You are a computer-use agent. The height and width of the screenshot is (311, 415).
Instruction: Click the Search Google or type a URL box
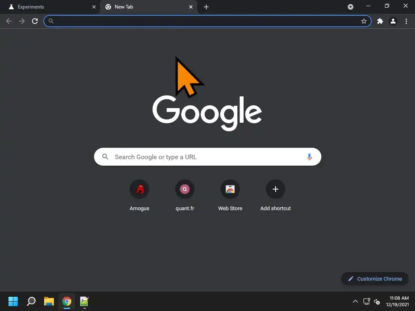207,157
